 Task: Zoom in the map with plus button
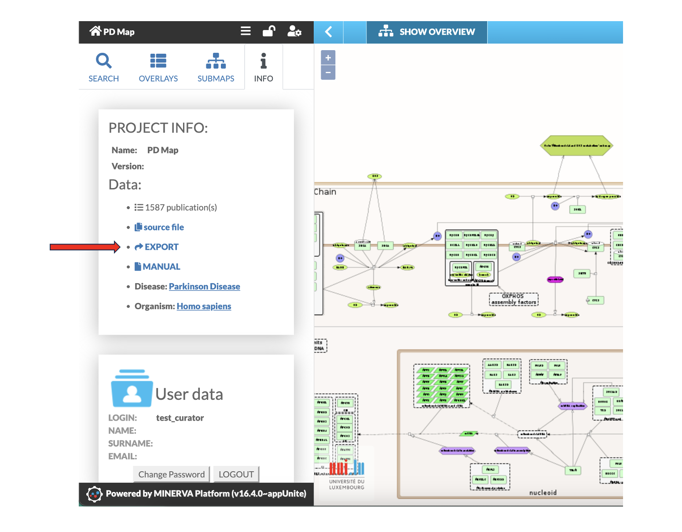click(x=328, y=58)
